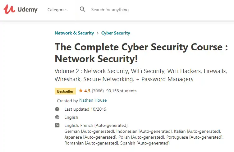
Task: Click the globe language icon
Action: 57,117
